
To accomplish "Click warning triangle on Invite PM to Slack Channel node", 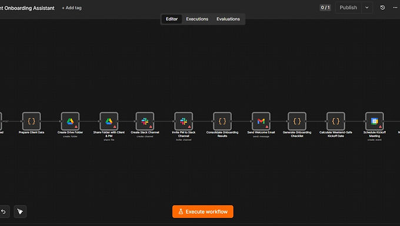I will click(189, 127).
